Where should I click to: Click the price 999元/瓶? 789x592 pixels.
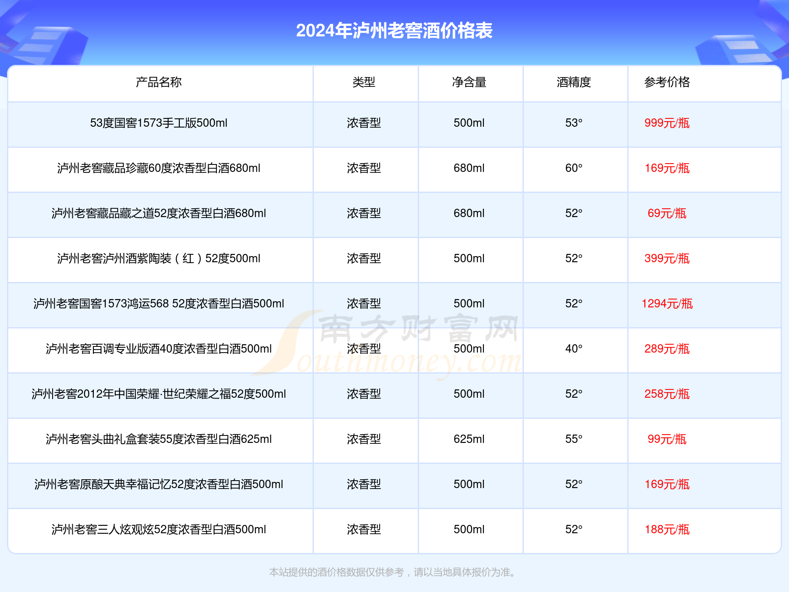pos(667,123)
